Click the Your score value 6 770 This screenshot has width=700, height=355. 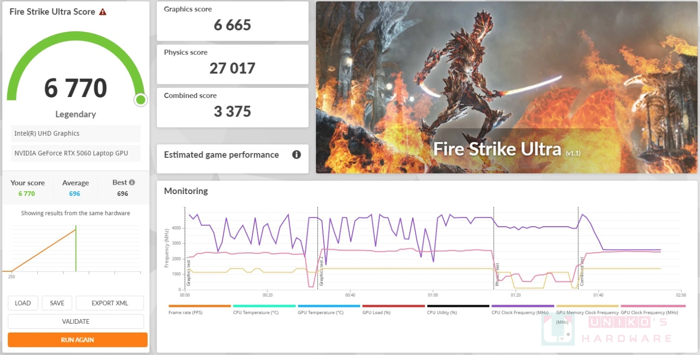(27, 194)
